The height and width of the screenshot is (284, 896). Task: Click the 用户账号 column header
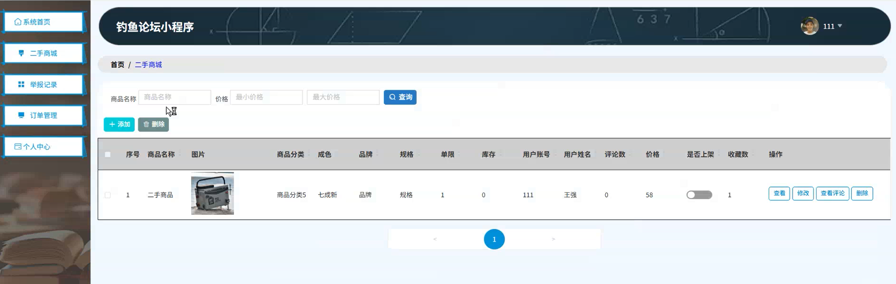pyautogui.click(x=536, y=155)
